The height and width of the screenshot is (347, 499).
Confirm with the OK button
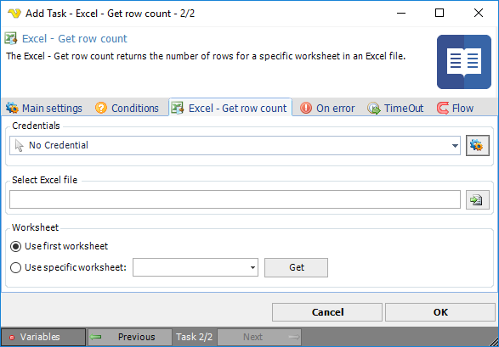tap(440, 312)
